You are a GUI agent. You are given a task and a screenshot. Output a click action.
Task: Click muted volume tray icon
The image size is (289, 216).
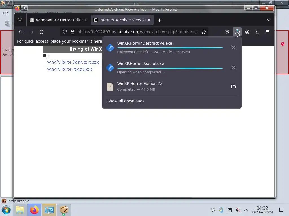coord(238,210)
